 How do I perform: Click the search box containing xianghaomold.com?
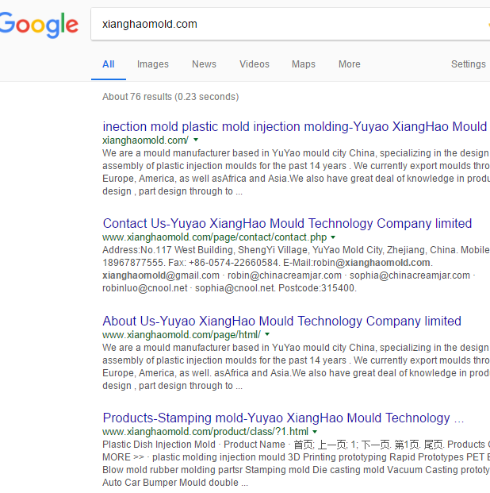290,24
